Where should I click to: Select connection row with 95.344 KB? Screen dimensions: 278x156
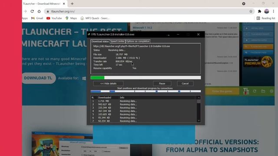pos(144,117)
